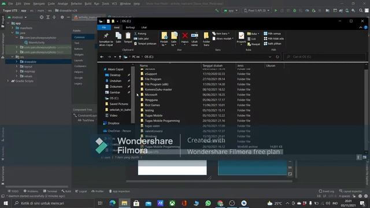The height and width of the screenshot is (208, 370).
Task: Click Tempel pintasan in Clipboard group
Action: pos(145,44)
